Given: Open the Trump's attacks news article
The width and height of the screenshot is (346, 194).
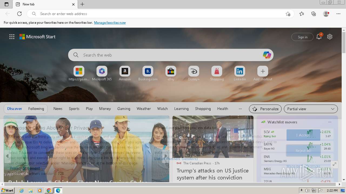Looking at the screenshot, I should pos(213,174).
